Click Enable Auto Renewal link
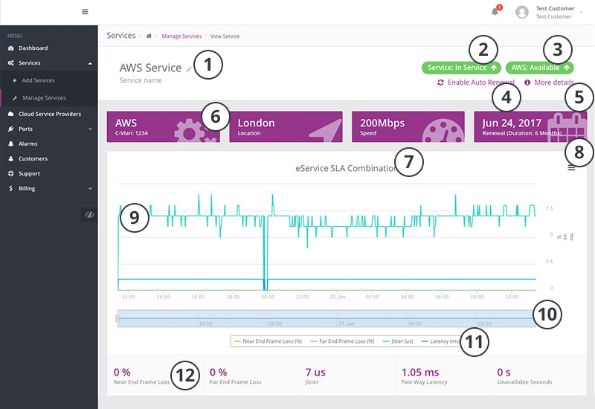Screen dimensions: 595x409 pyautogui.click(x=481, y=83)
